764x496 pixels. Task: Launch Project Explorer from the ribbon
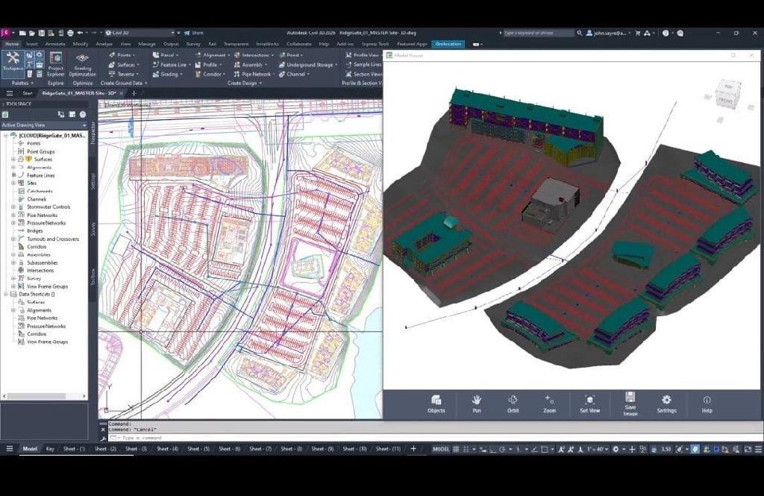56,63
